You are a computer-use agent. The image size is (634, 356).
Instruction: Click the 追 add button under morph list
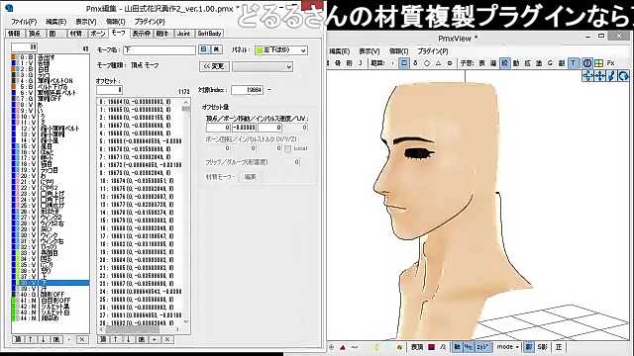point(18,339)
